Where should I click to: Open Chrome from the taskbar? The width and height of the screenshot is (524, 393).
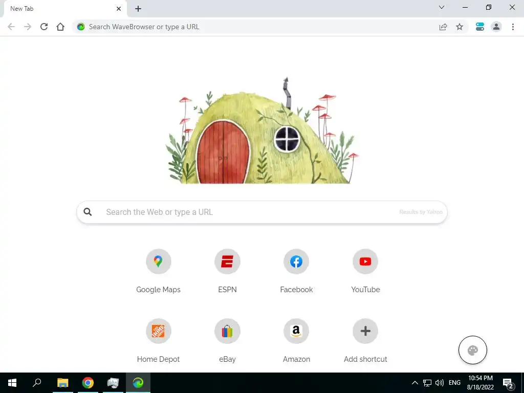point(88,383)
